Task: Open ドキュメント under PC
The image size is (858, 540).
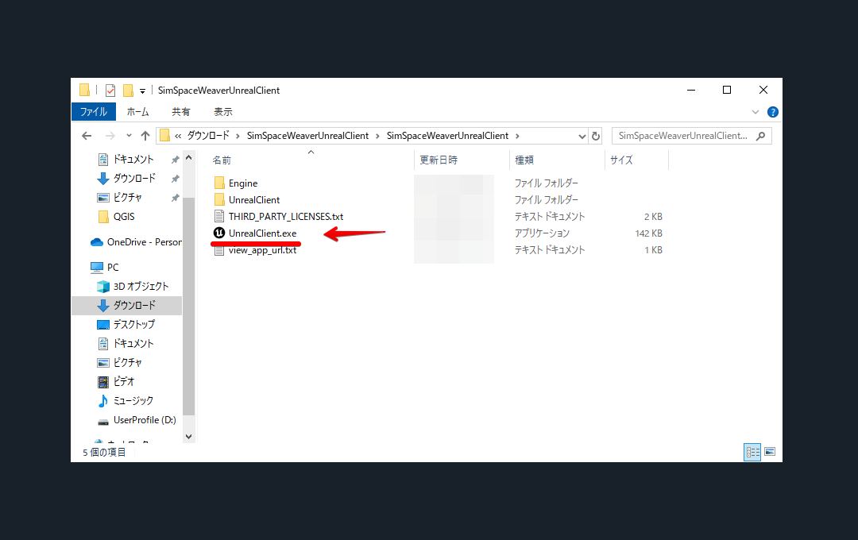Action: point(133,344)
